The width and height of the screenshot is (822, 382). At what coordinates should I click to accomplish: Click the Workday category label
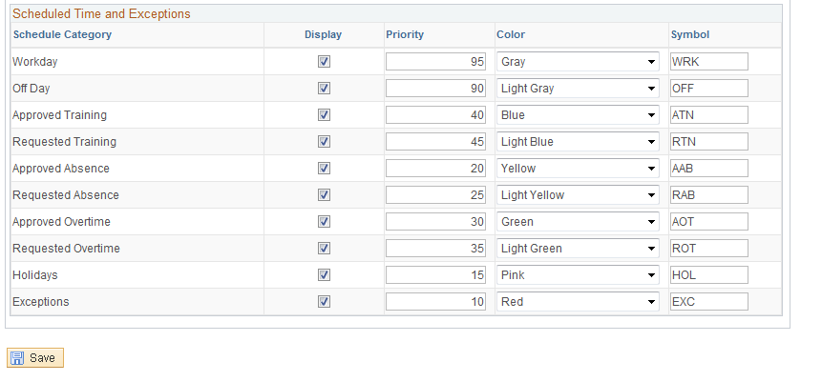(x=35, y=62)
